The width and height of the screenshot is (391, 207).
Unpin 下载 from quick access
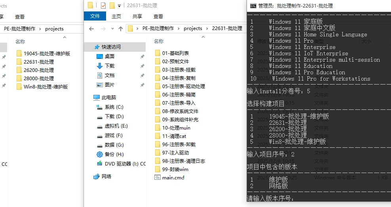pos(142,66)
